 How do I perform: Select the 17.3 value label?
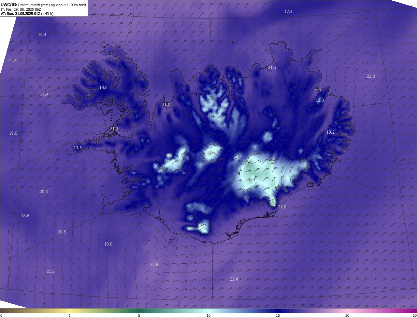tap(288, 11)
